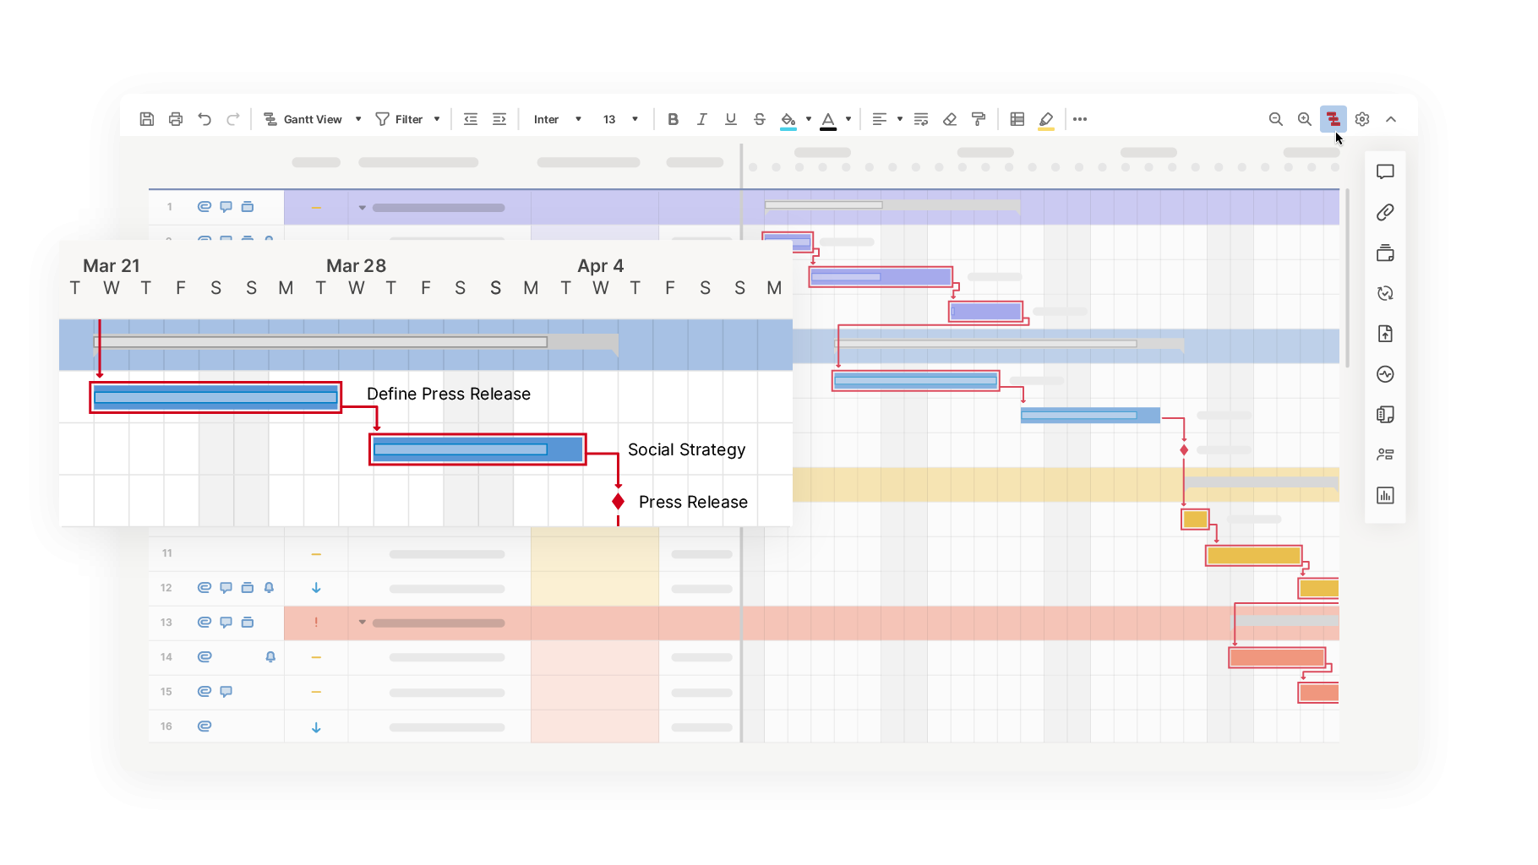Open the Comments panel

tap(1385, 171)
